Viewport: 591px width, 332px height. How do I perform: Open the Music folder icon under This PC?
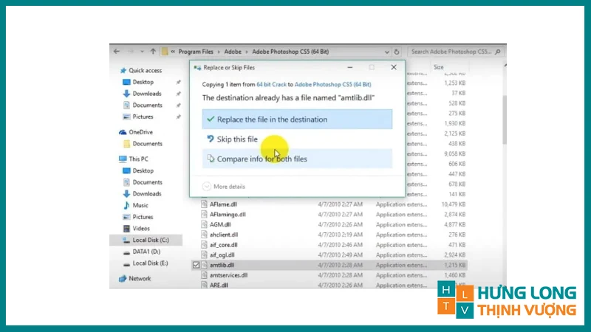click(126, 205)
